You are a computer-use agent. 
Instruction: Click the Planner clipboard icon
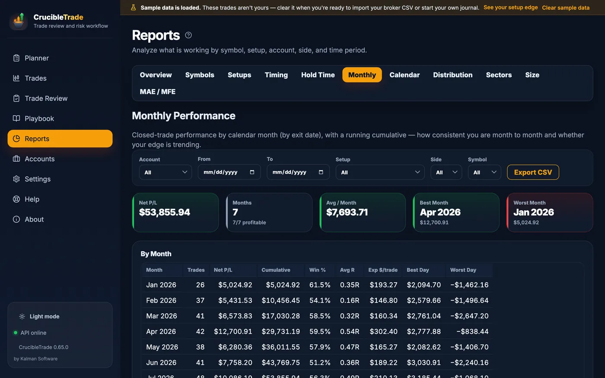point(16,58)
